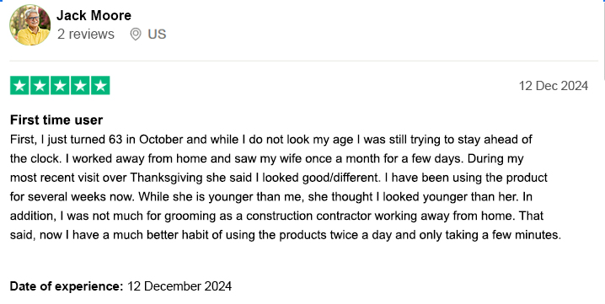
Task: Click the fifth green star
Action: (100, 85)
